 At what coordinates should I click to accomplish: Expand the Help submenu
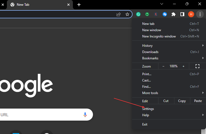[x=169, y=115]
